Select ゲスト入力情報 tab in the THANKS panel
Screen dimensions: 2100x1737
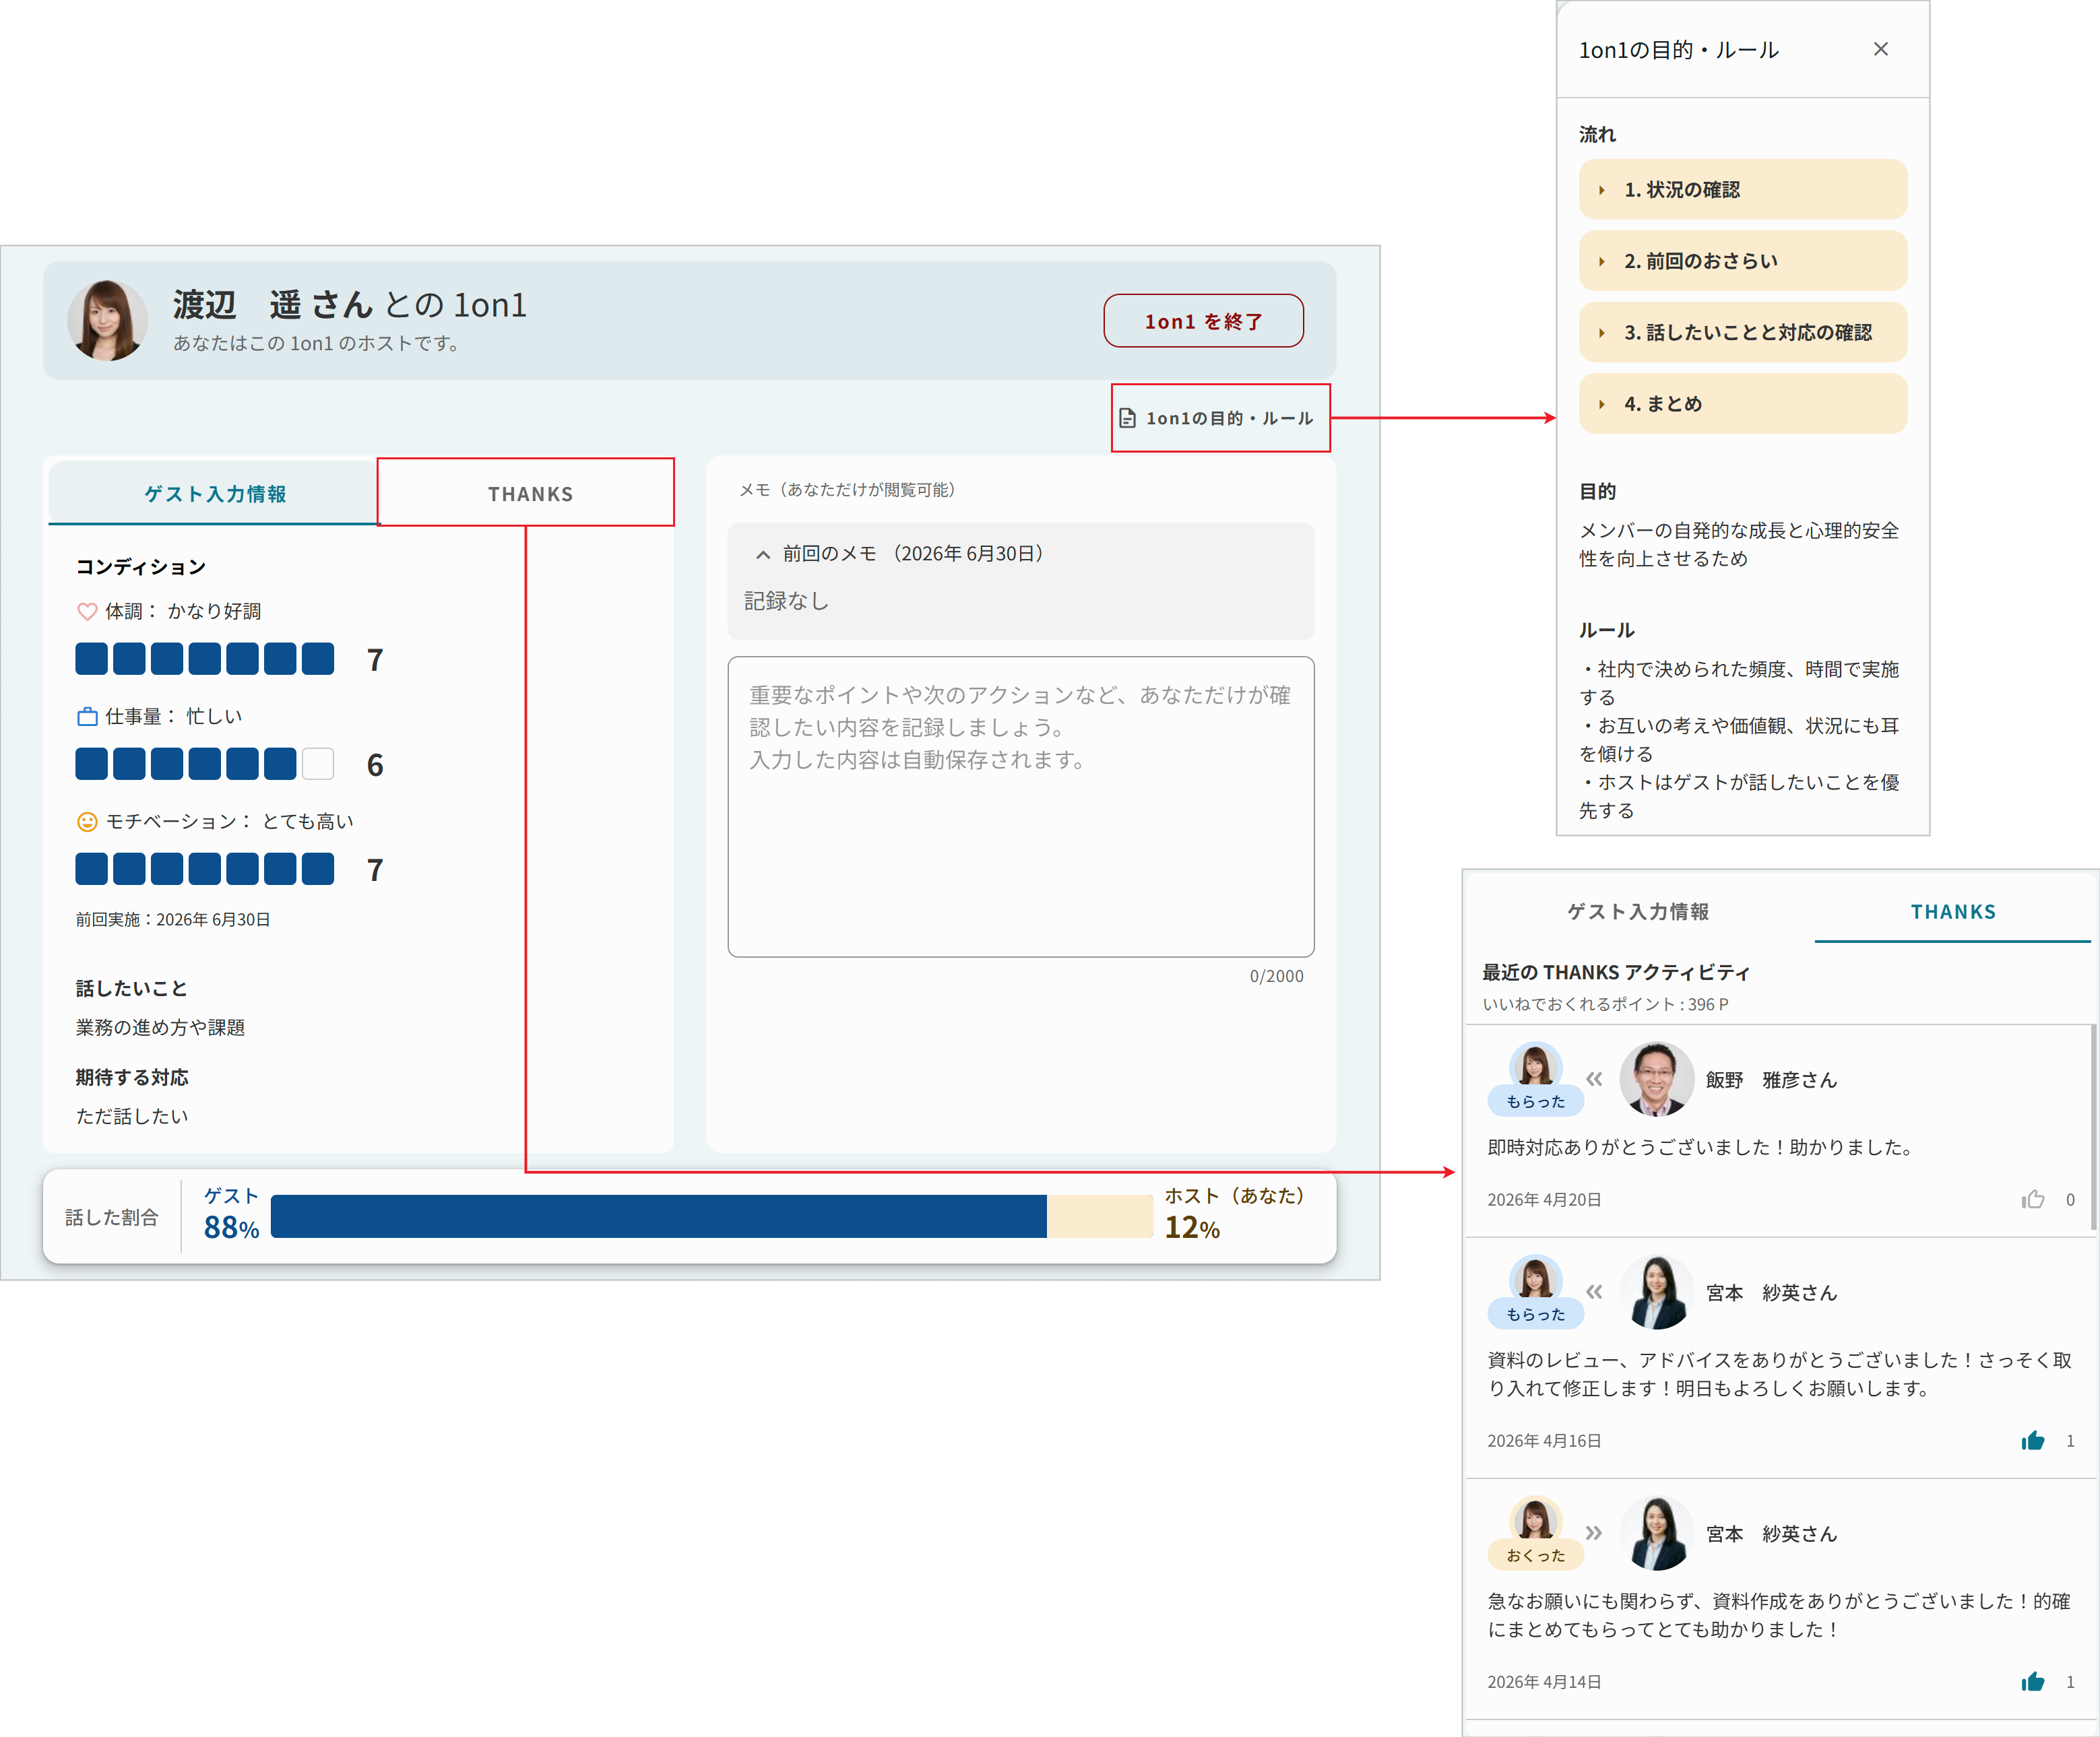1637,911
